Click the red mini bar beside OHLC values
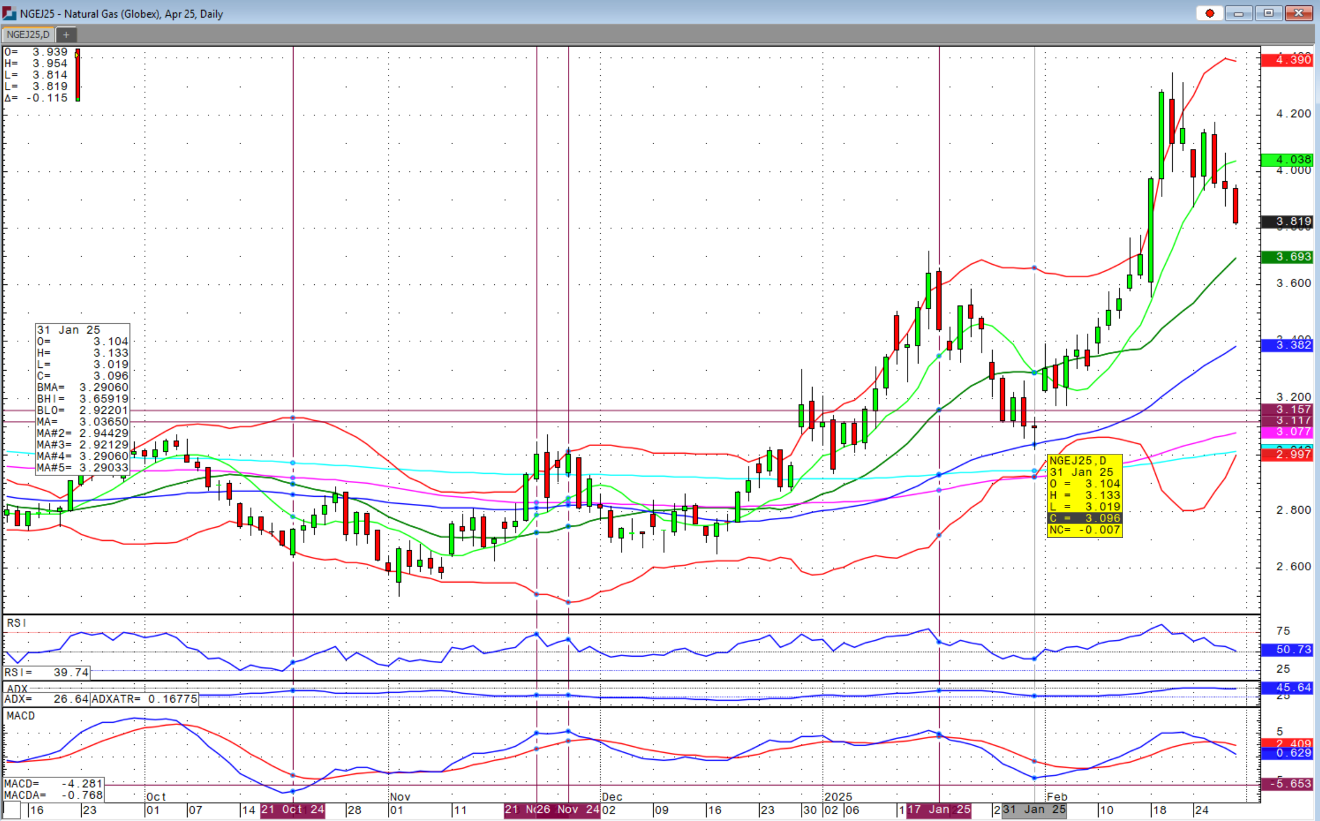1320x821 pixels. 78,75
